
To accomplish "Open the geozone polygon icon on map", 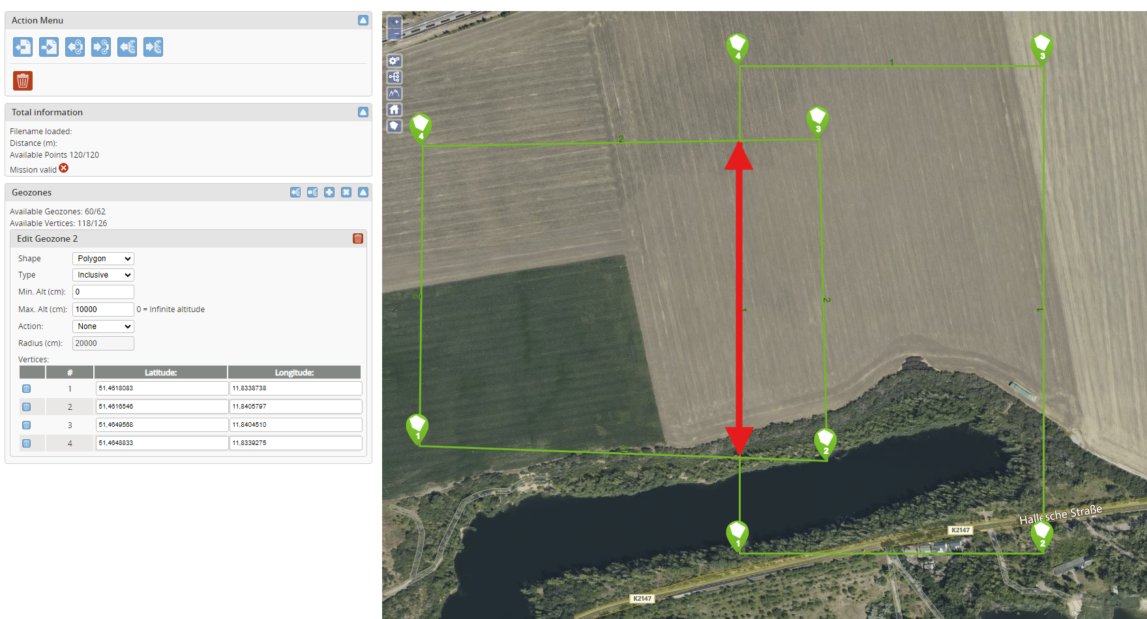I will point(395,126).
